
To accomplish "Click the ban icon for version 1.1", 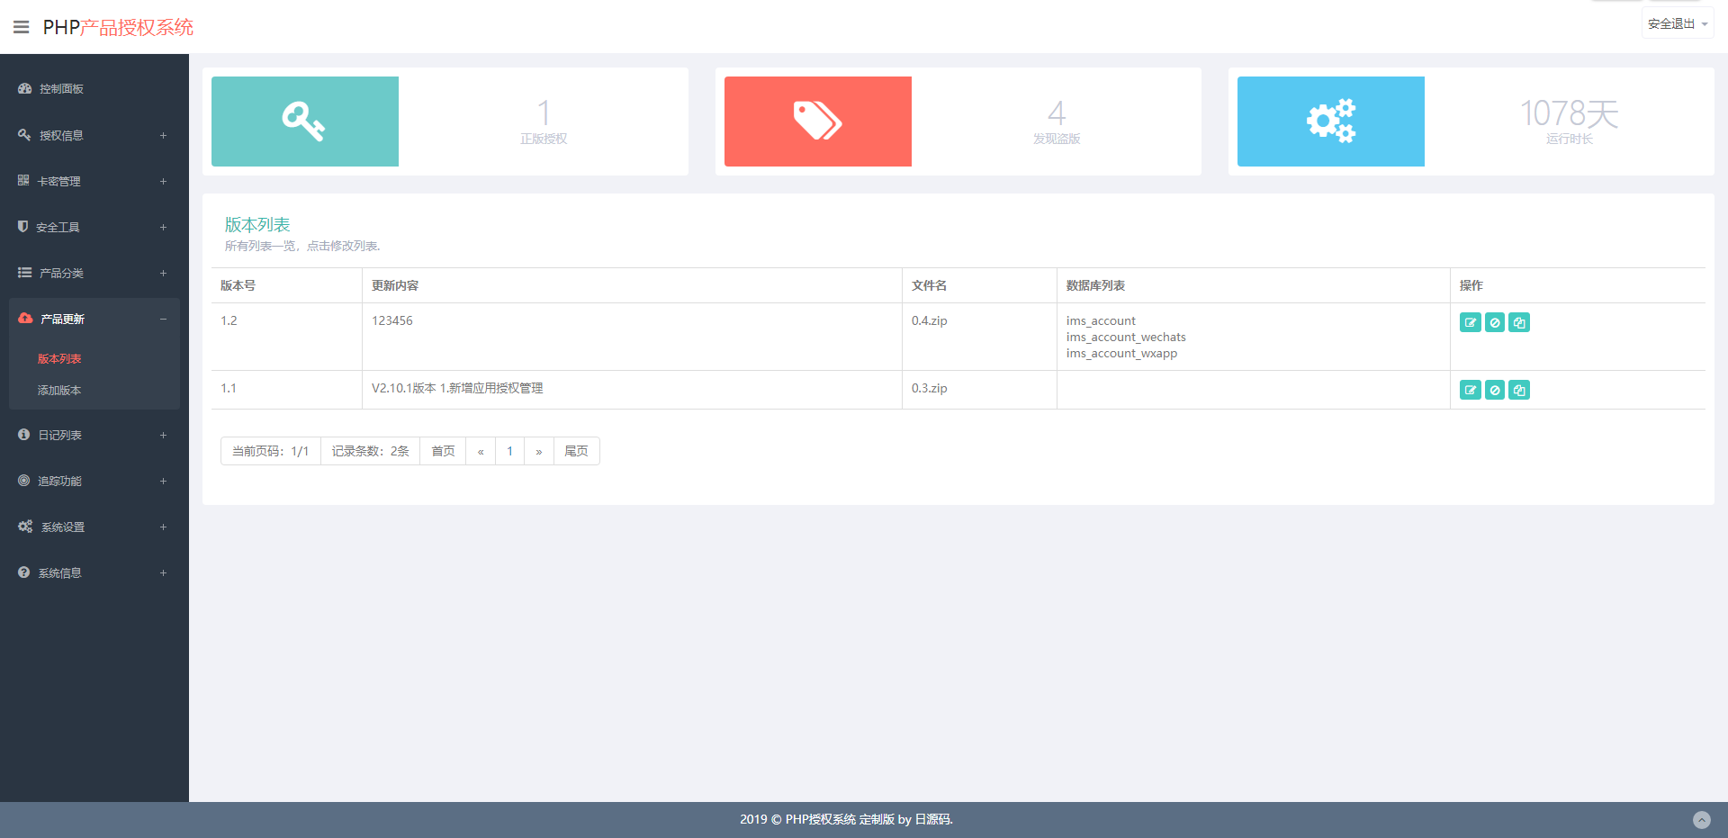I will 1494,390.
